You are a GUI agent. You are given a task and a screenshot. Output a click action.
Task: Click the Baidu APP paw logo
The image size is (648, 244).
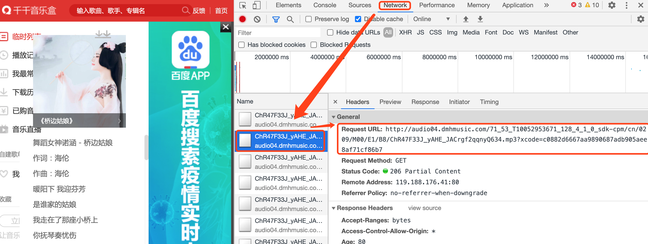(191, 49)
